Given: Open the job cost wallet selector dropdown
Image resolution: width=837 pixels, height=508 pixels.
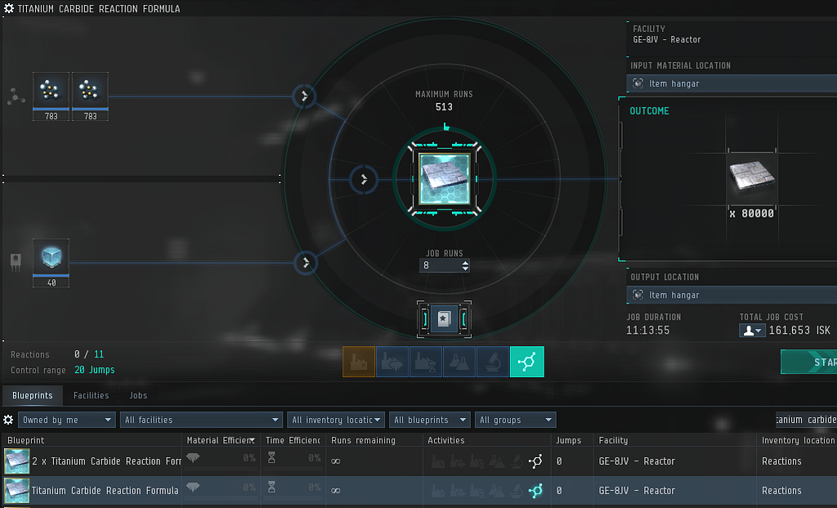Looking at the screenshot, I should tap(752, 330).
